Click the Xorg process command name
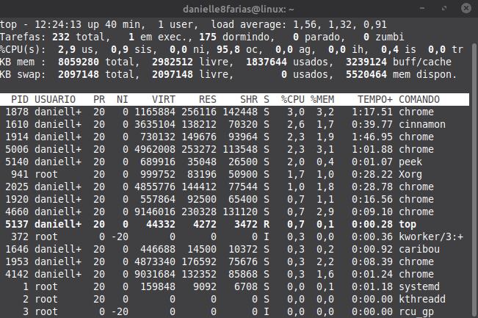Viewport: 478px width, 318px height. click(410, 174)
